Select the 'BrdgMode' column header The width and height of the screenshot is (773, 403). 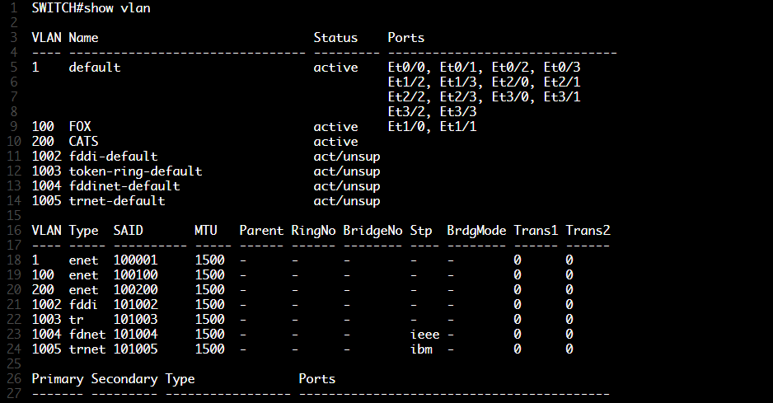[476, 231]
